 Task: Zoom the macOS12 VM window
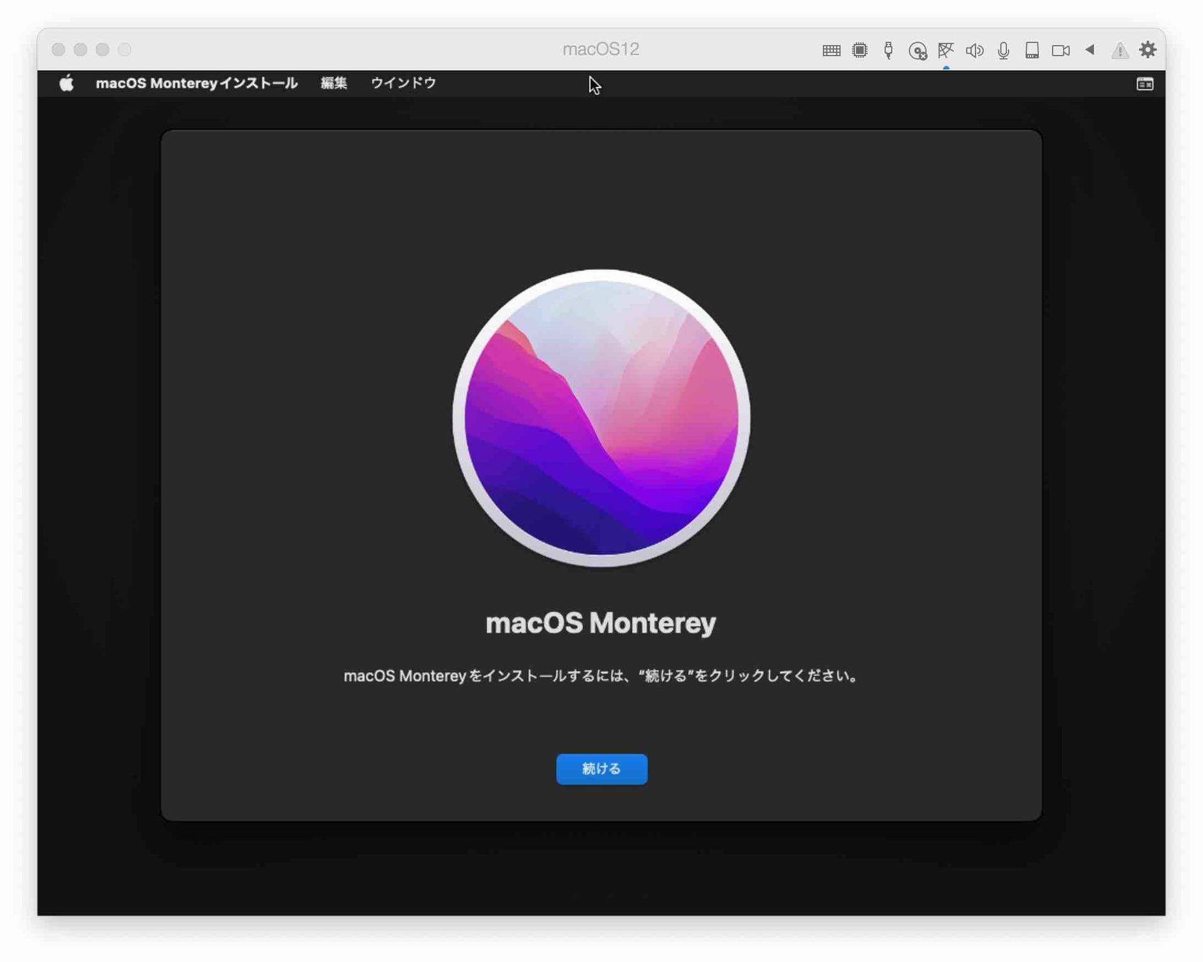(103, 49)
